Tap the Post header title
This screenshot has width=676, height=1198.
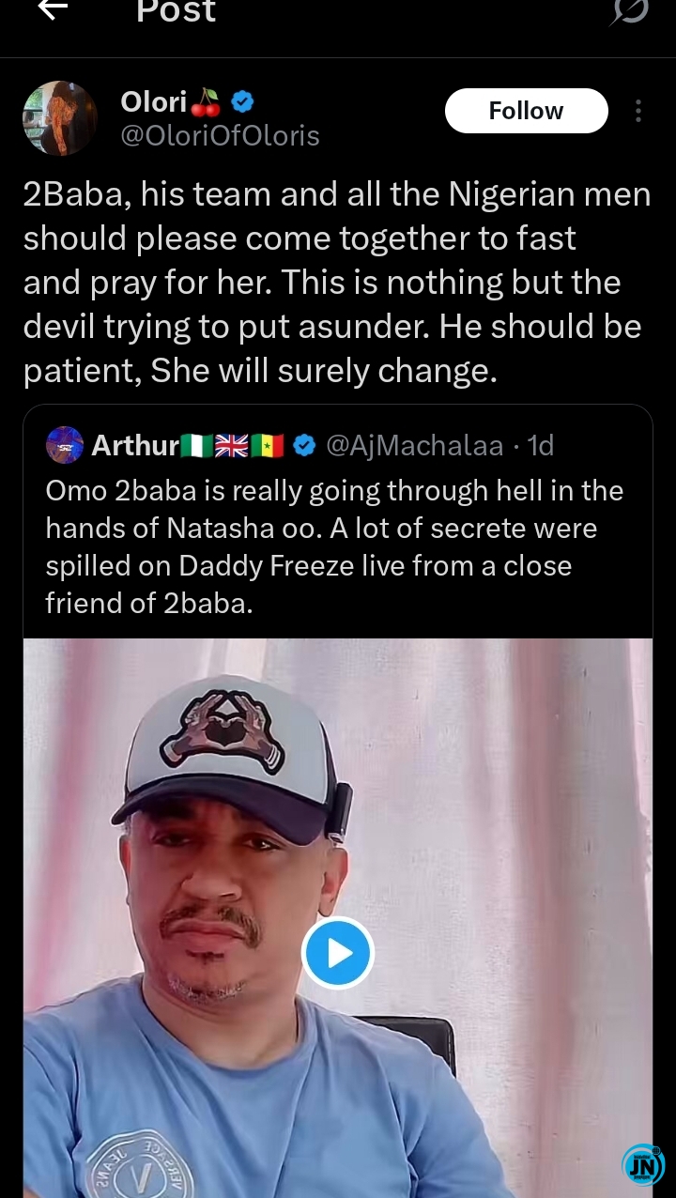176,11
